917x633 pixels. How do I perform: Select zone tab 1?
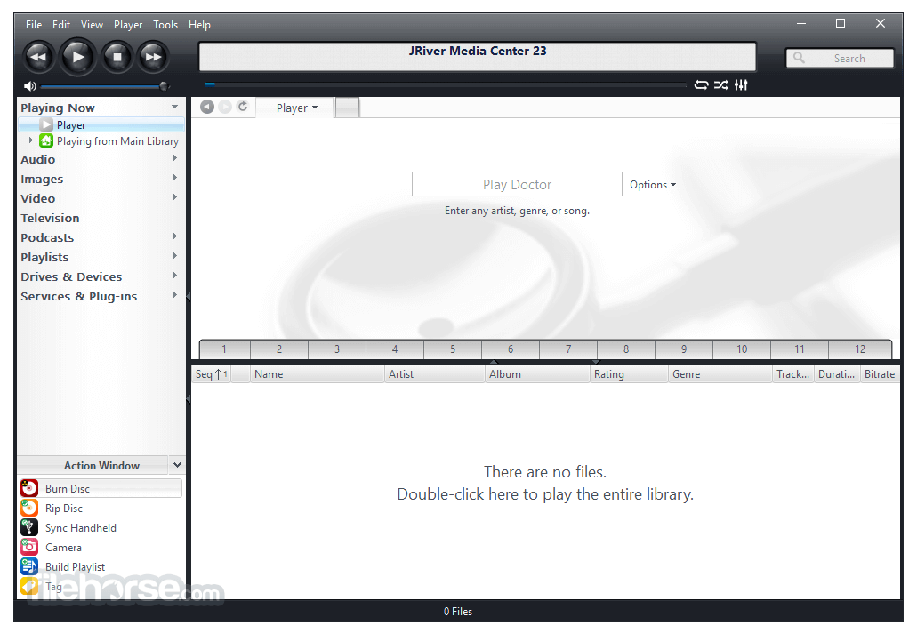coord(224,349)
